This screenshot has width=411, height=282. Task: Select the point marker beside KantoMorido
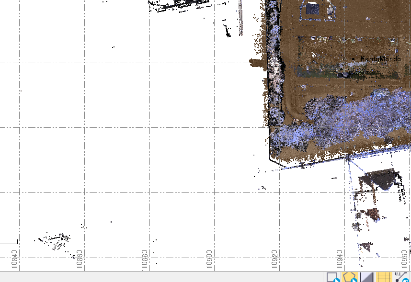tap(354, 59)
